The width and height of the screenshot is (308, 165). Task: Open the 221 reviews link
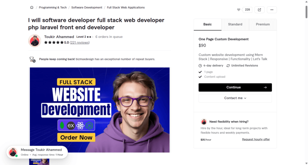(x=79, y=43)
